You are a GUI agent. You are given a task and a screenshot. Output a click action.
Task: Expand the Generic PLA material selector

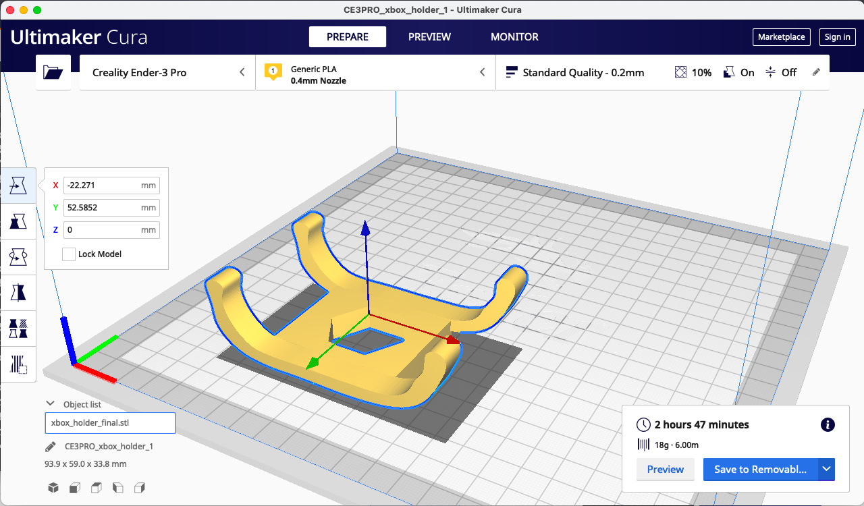click(x=376, y=72)
